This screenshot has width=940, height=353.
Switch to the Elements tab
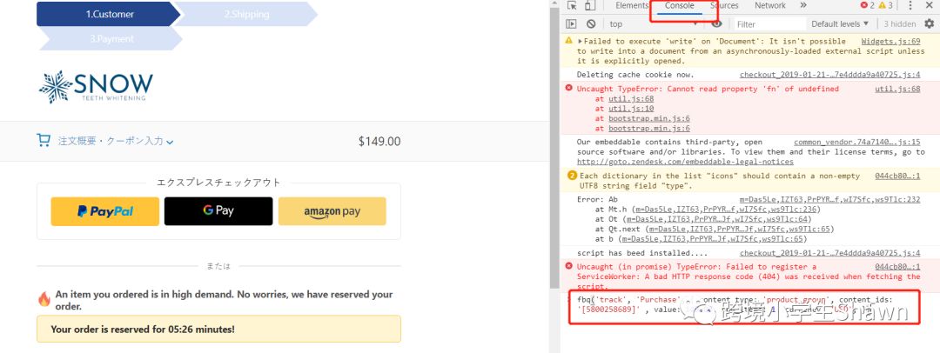click(632, 6)
